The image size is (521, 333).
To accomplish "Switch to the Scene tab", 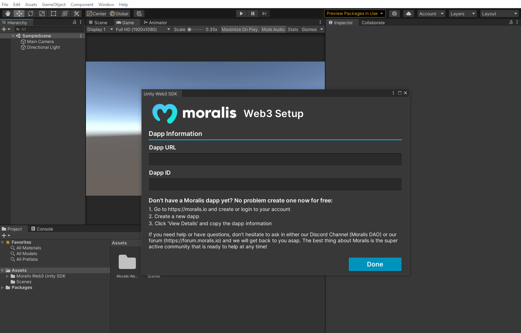I will pyautogui.click(x=98, y=22).
